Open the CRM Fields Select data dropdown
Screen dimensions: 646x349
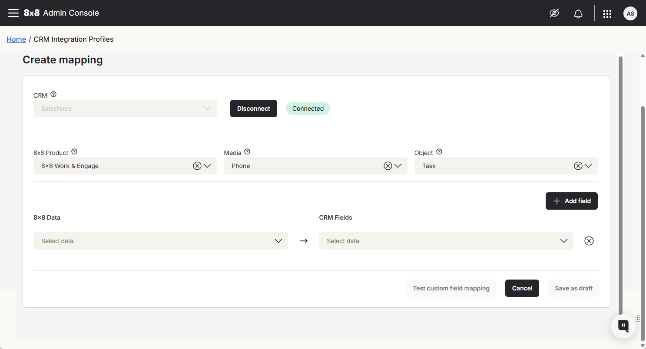(x=446, y=241)
